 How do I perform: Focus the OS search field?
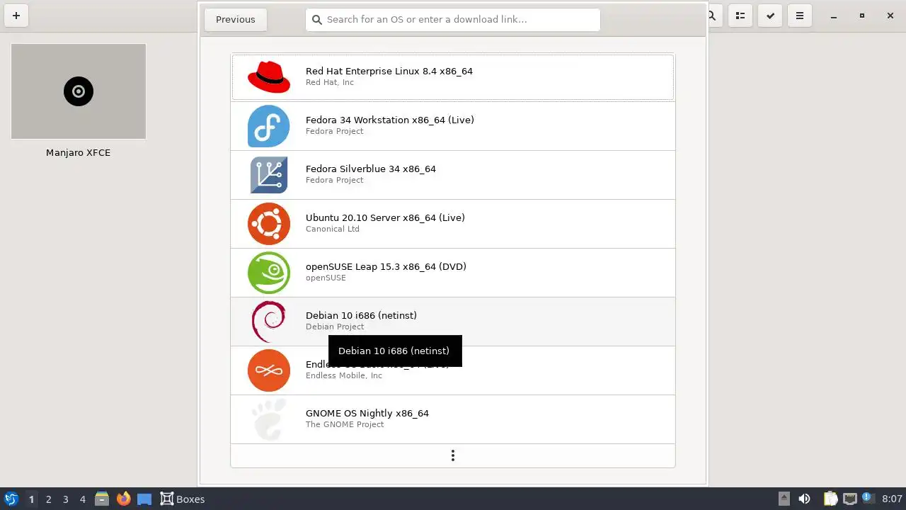[453, 19]
